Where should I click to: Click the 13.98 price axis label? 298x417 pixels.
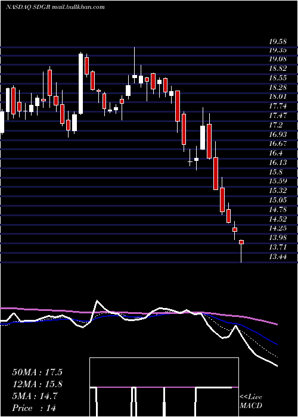[277, 238]
